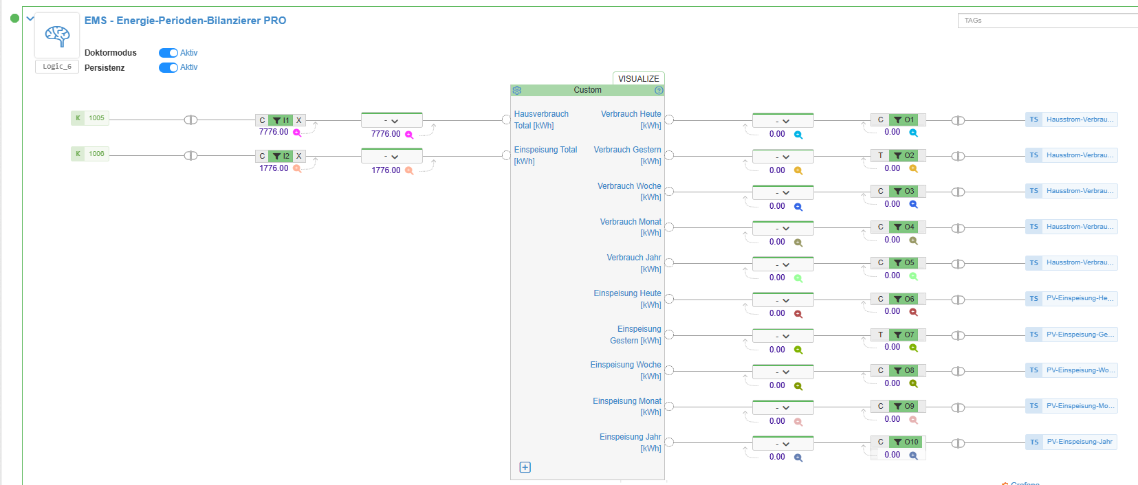Open dropdown on Verbrauch Heute output line

(783, 121)
